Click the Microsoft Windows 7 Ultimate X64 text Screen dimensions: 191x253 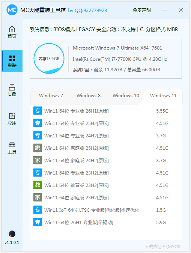117,48
